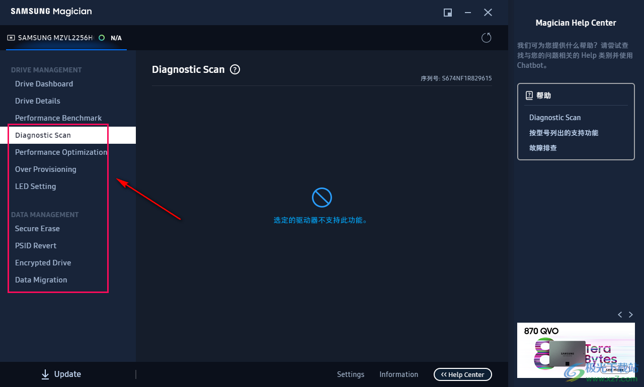Click the drive icon beside SAMSUNG MZVL2256H
The height and width of the screenshot is (387, 644).
[11, 38]
